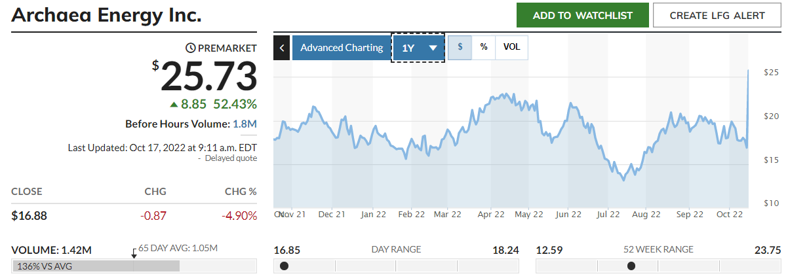Click the $10 y-axis label

(772, 203)
